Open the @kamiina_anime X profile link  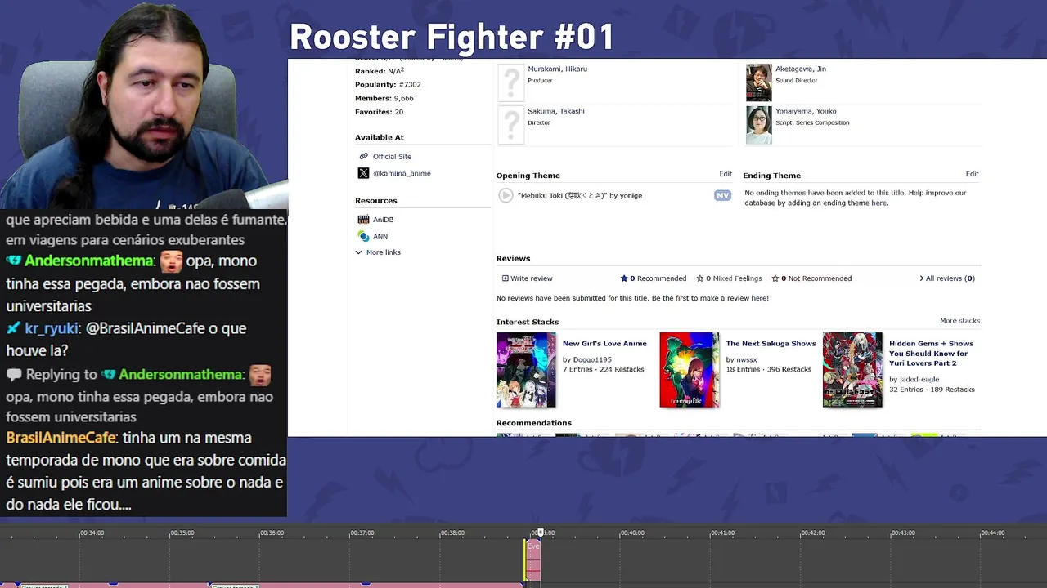[x=402, y=174]
